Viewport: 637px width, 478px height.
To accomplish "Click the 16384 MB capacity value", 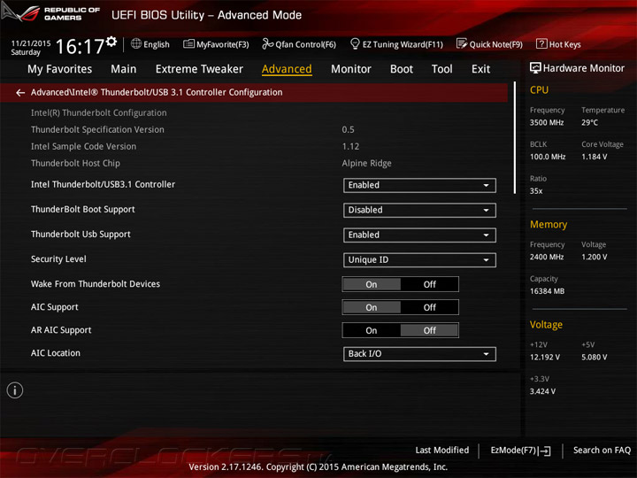I will point(548,291).
